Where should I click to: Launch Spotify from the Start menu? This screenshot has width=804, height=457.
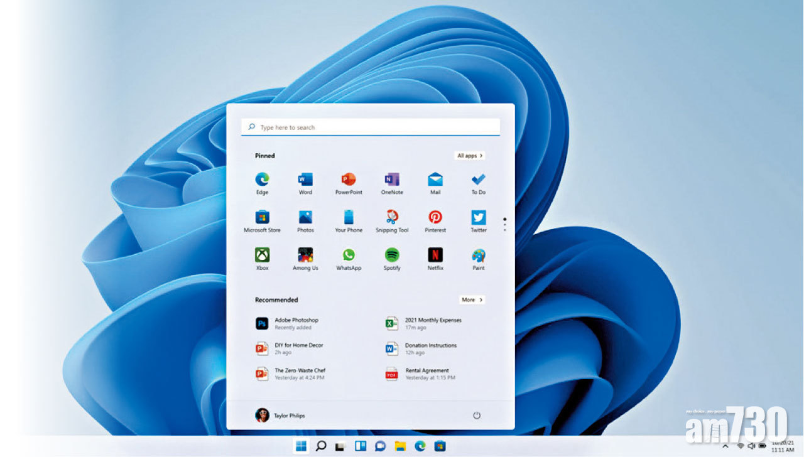click(x=392, y=255)
